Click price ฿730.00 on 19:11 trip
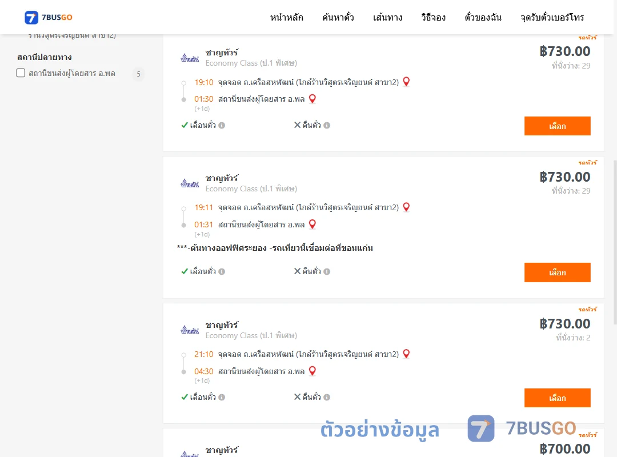Screen dimensions: 617x457 coord(565,177)
